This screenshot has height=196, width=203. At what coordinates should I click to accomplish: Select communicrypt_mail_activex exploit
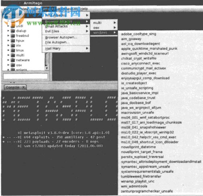point(143,68)
